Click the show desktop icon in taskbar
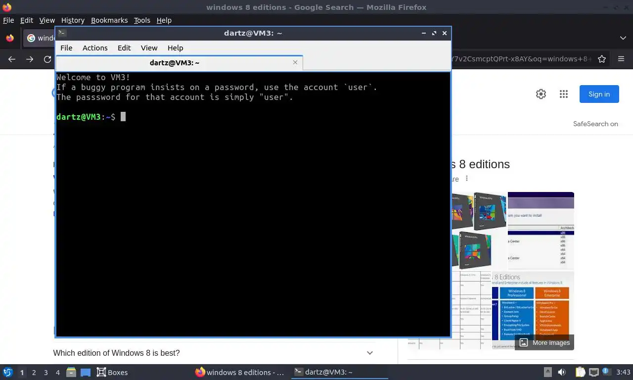Viewport: 633px width, 380px height. click(86, 372)
